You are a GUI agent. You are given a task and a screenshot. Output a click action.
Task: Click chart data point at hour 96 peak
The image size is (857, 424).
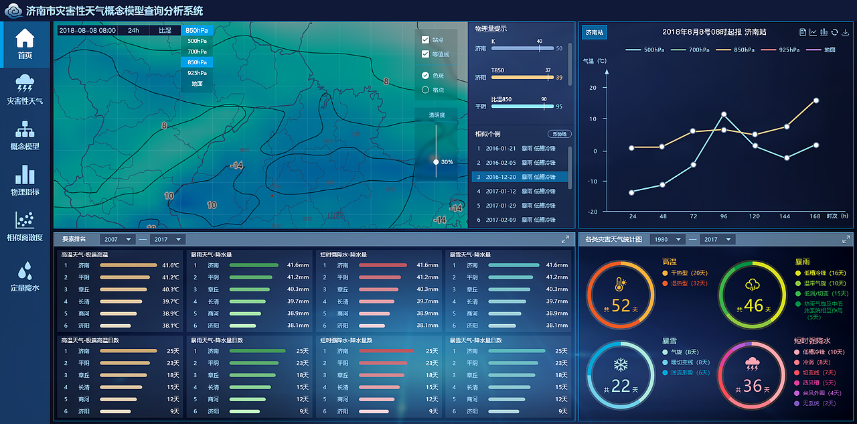coord(724,115)
